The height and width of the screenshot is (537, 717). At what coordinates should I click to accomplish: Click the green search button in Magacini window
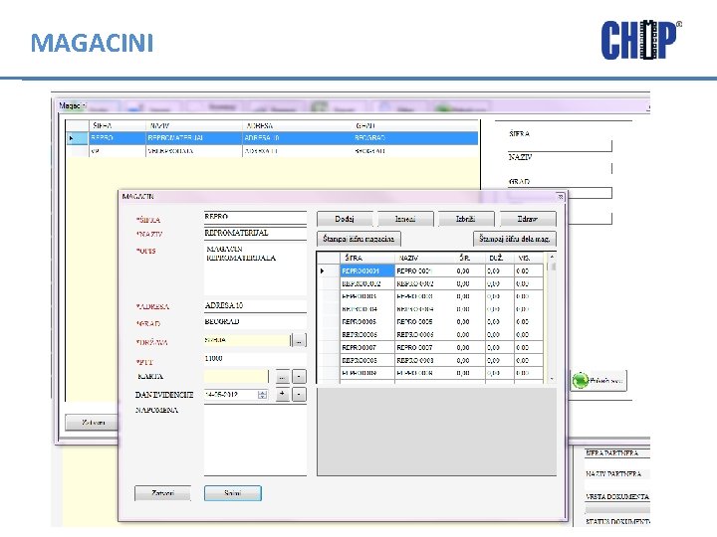(599, 380)
